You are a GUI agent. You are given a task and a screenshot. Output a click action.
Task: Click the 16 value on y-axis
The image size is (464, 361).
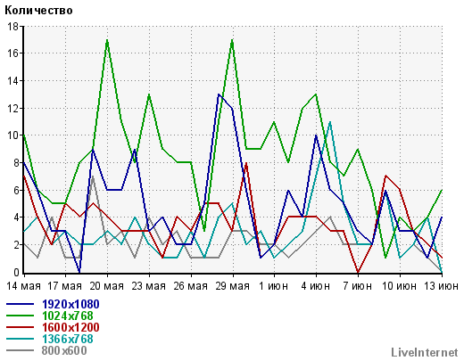click(x=13, y=53)
